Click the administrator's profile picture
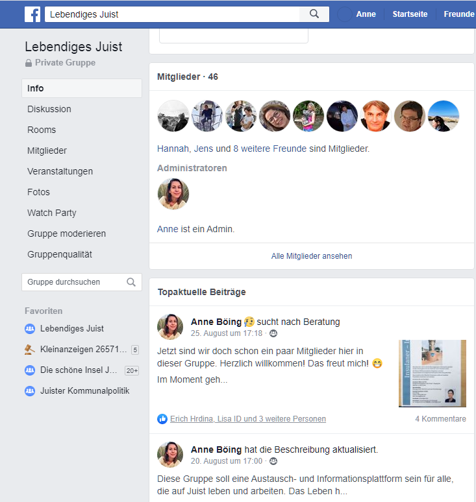476x502 pixels. pos(173,194)
